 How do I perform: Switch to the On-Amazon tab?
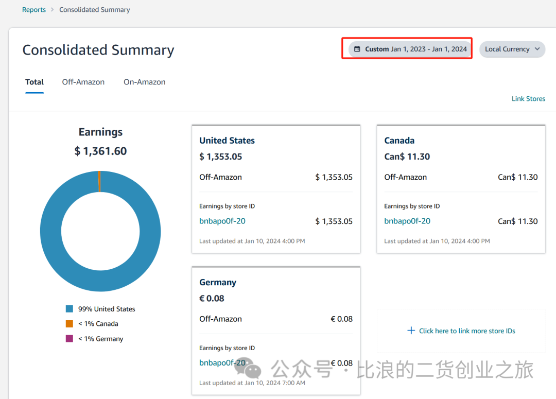click(x=144, y=82)
